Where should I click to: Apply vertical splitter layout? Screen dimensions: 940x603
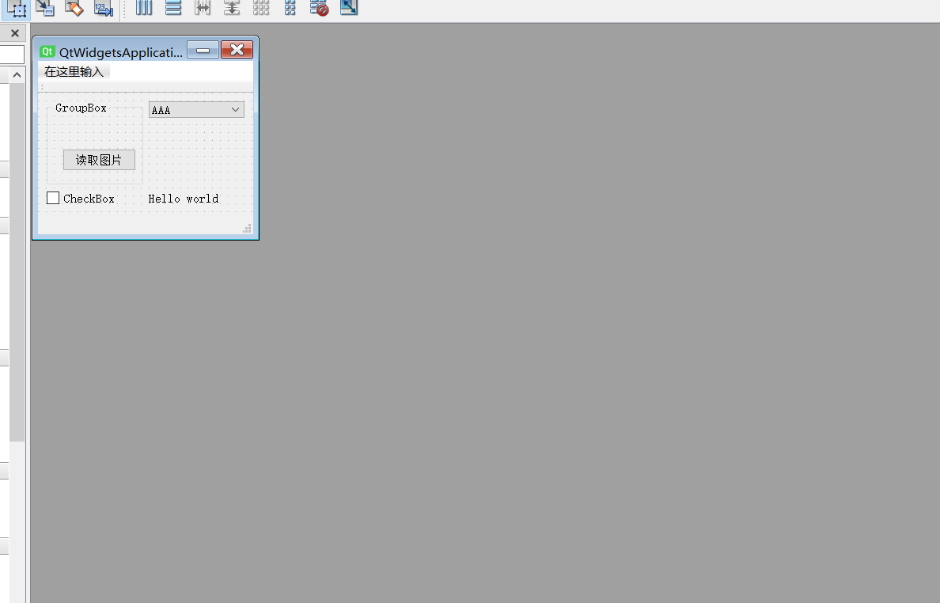coord(231,8)
